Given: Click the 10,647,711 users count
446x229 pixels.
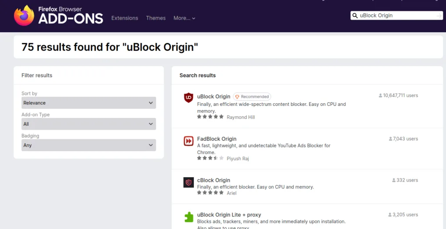Looking at the screenshot, I should tap(398, 96).
